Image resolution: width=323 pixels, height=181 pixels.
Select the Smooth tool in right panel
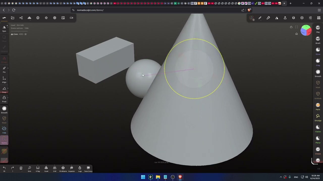(318, 73)
